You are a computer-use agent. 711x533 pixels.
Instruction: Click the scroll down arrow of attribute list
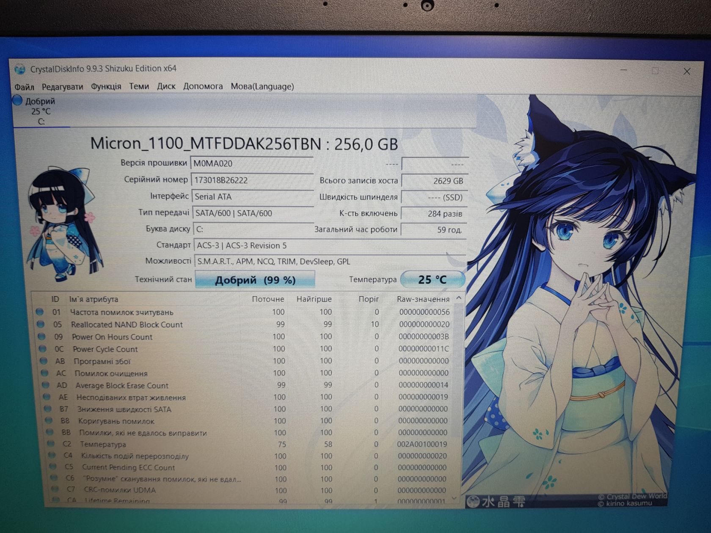pos(455,498)
